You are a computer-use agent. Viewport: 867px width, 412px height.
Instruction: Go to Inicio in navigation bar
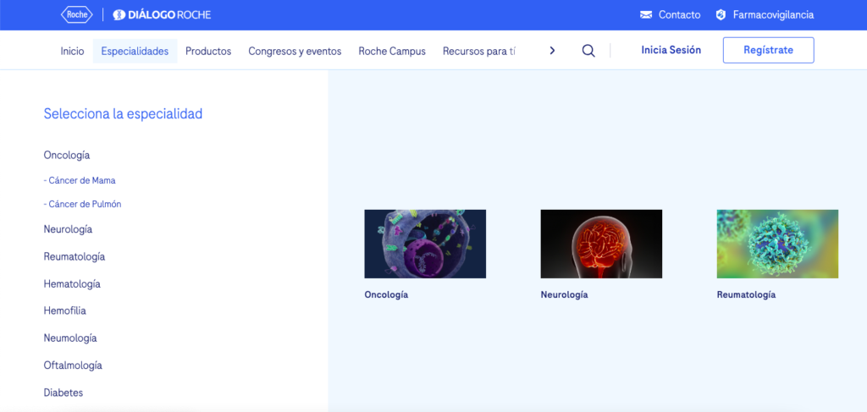[72, 51]
